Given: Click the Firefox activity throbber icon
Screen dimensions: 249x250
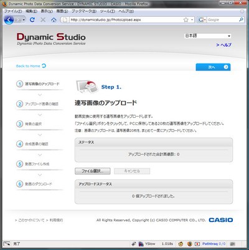Looking at the screenshot, I should click(242, 11).
